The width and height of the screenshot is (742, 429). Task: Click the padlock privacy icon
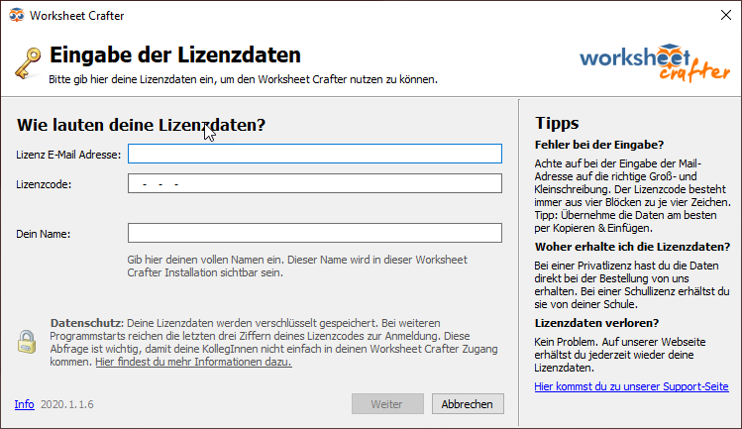26,341
